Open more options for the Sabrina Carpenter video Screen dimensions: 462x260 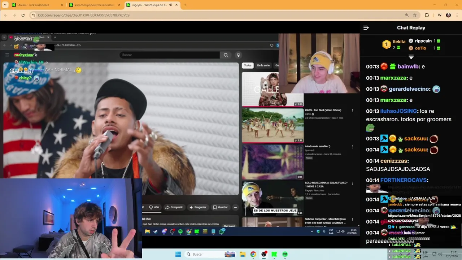coord(353,219)
